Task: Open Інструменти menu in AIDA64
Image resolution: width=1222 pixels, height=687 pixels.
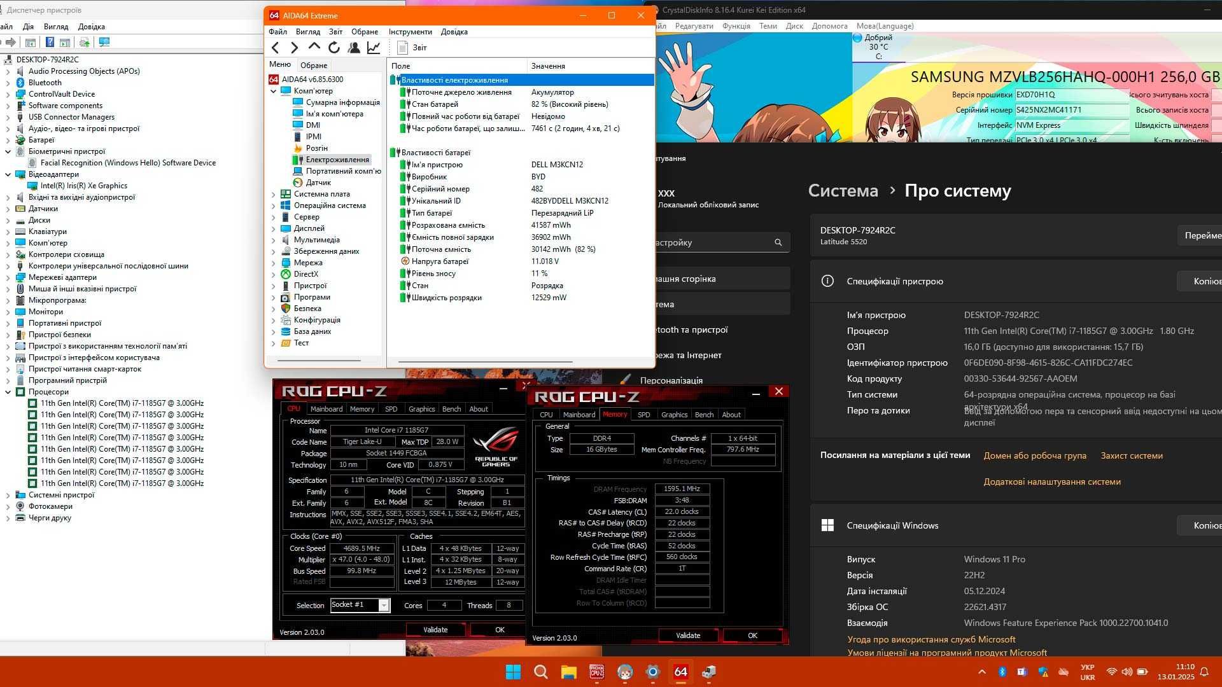Action: (411, 32)
